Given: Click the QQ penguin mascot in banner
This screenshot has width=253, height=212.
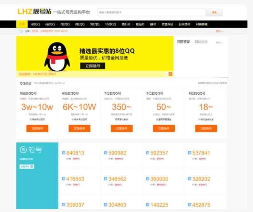Looking at the screenshot, I should [57, 57].
